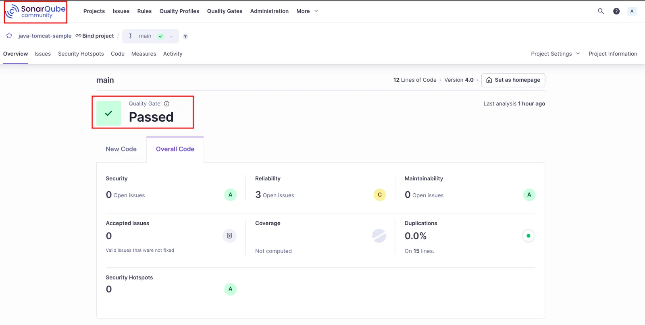
Task: Click the 12 Lines of Code text
Action: [415, 80]
